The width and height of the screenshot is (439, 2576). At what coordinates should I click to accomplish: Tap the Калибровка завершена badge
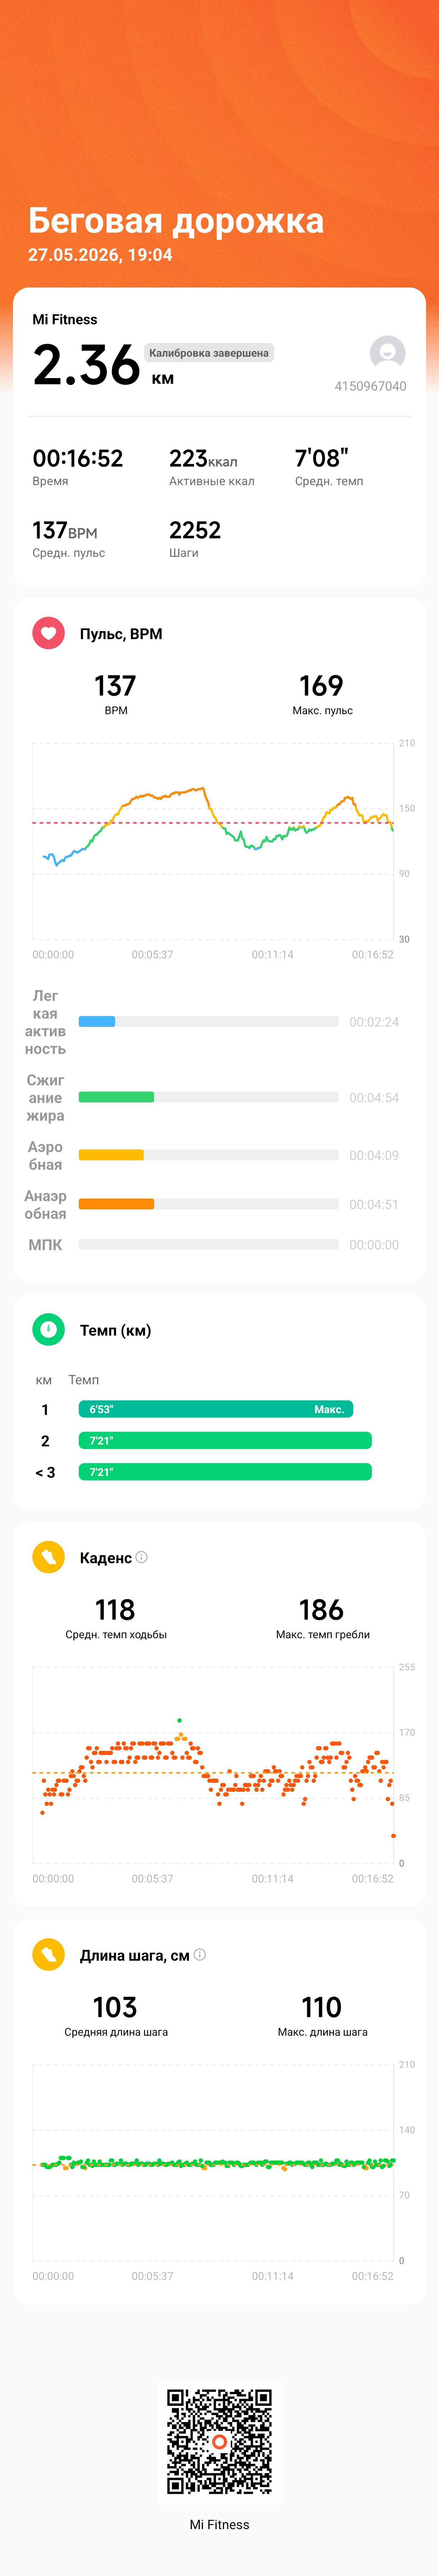click(x=209, y=353)
